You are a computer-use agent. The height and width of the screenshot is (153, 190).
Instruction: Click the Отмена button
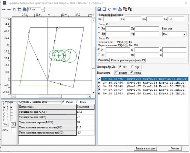pyautogui.click(x=175, y=148)
